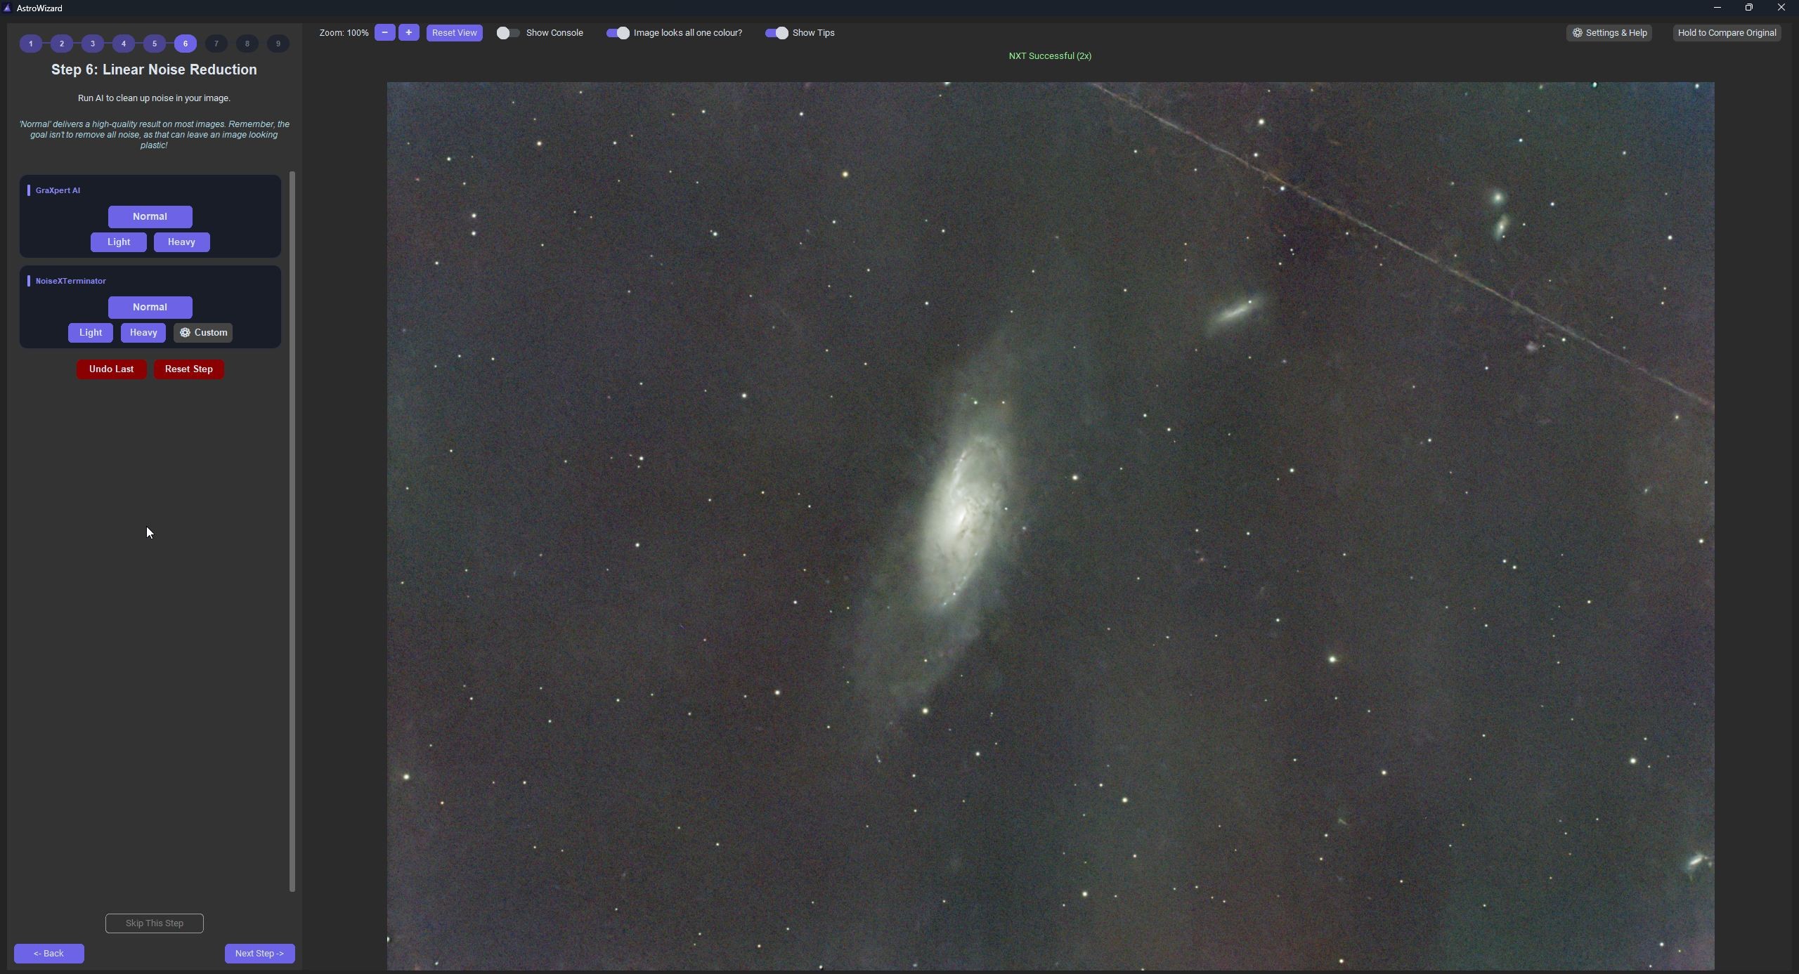The height and width of the screenshot is (974, 1799).
Task: Turn off the Show Tips switch
Action: click(x=777, y=33)
